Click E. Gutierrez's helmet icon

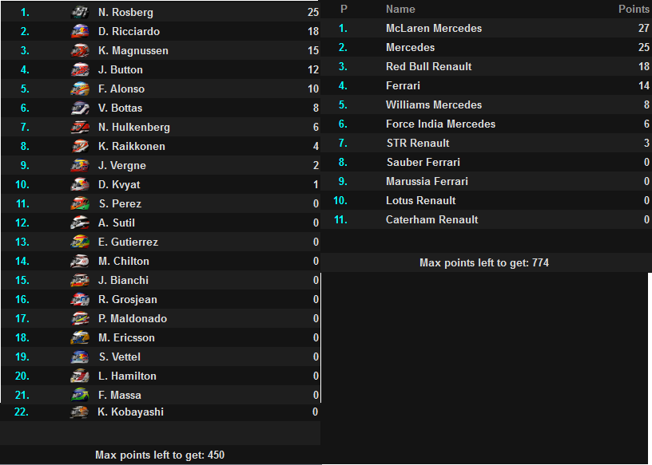click(x=80, y=242)
